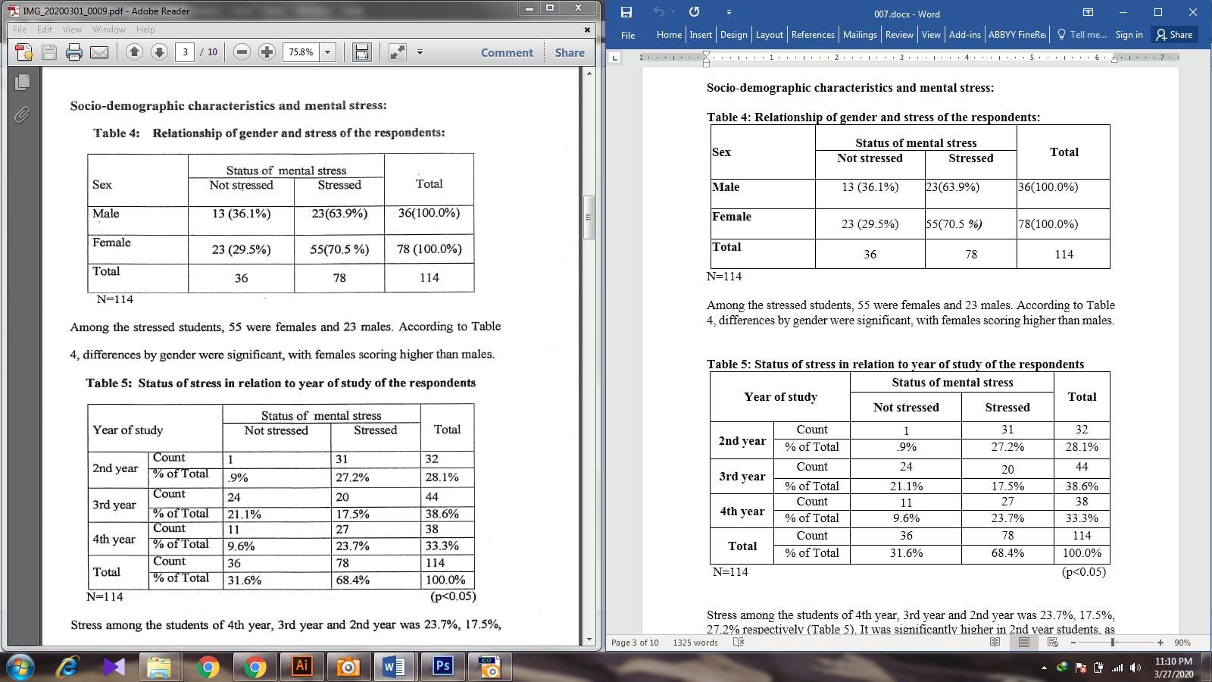Click the next page down arrow in Reader

click(158, 52)
